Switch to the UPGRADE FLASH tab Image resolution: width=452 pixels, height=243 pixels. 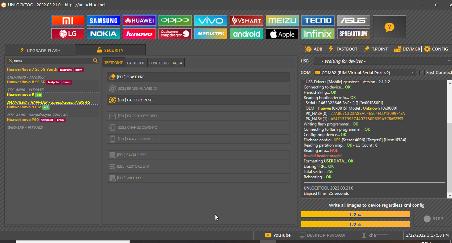(40, 50)
